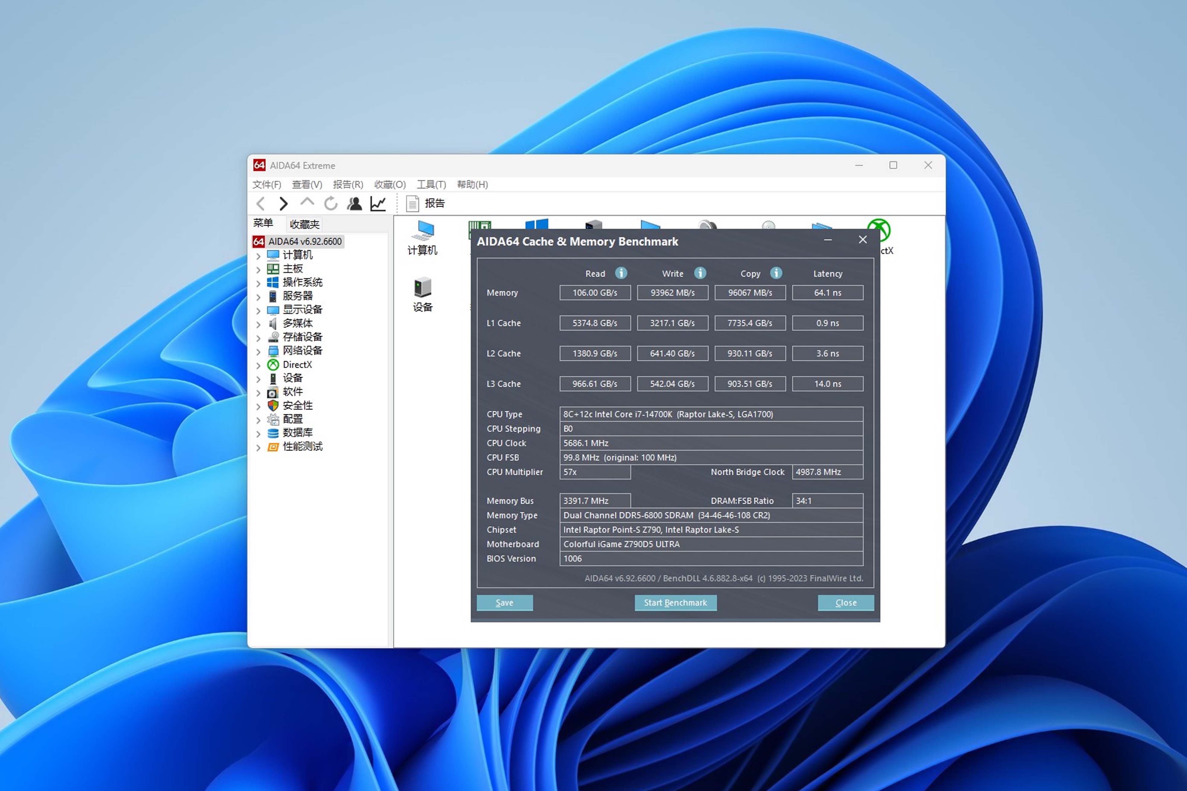Refresh using the circular arrow toolbar icon
The image size is (1187, 791).
[331, 203]
